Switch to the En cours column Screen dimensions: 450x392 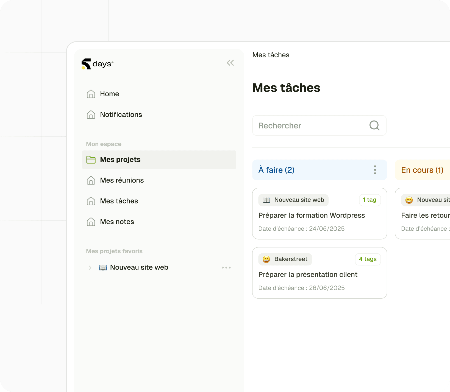[x=422, y=170]
